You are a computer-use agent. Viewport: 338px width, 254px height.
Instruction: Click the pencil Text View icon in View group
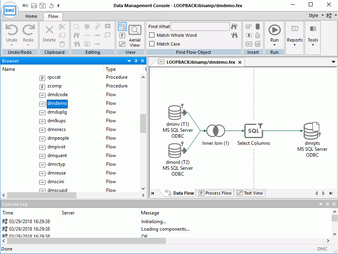pos(122,44)
